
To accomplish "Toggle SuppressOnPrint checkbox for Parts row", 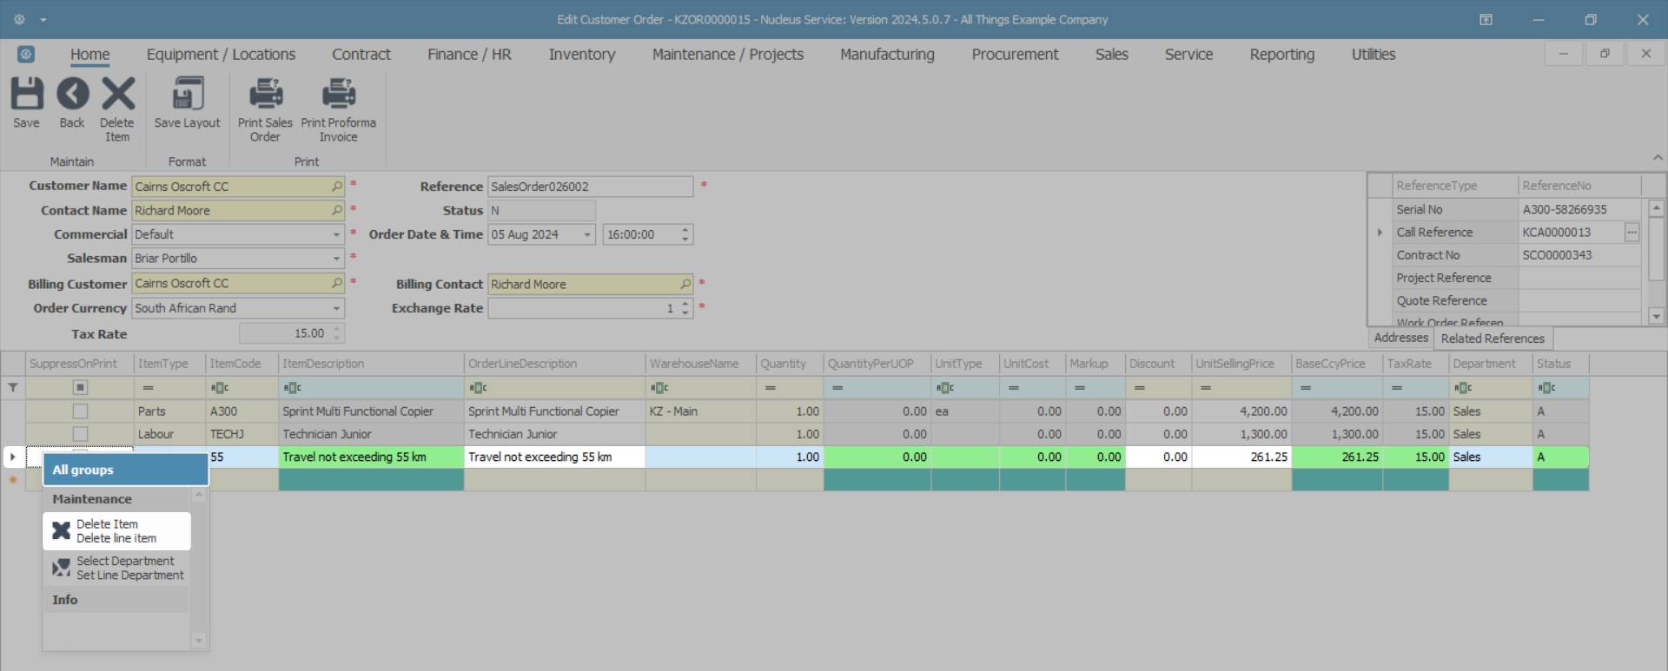I will [x=80, y=411].
